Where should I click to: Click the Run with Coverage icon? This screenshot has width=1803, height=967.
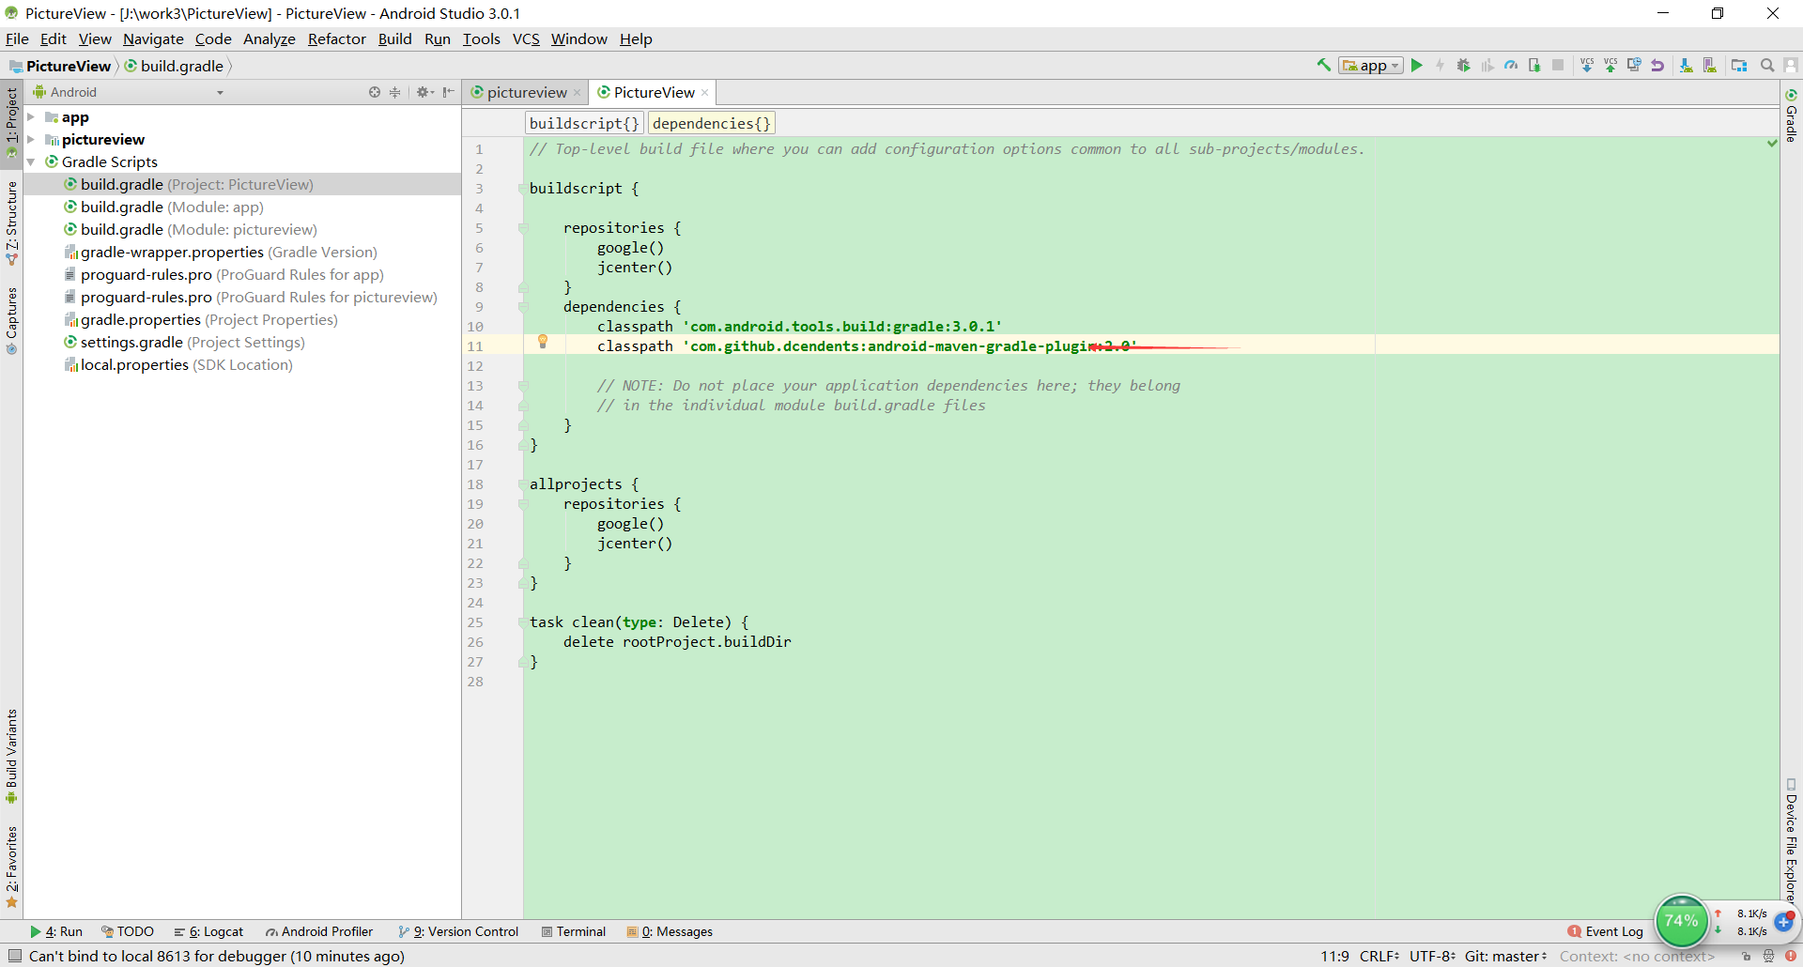point(1487,65)
